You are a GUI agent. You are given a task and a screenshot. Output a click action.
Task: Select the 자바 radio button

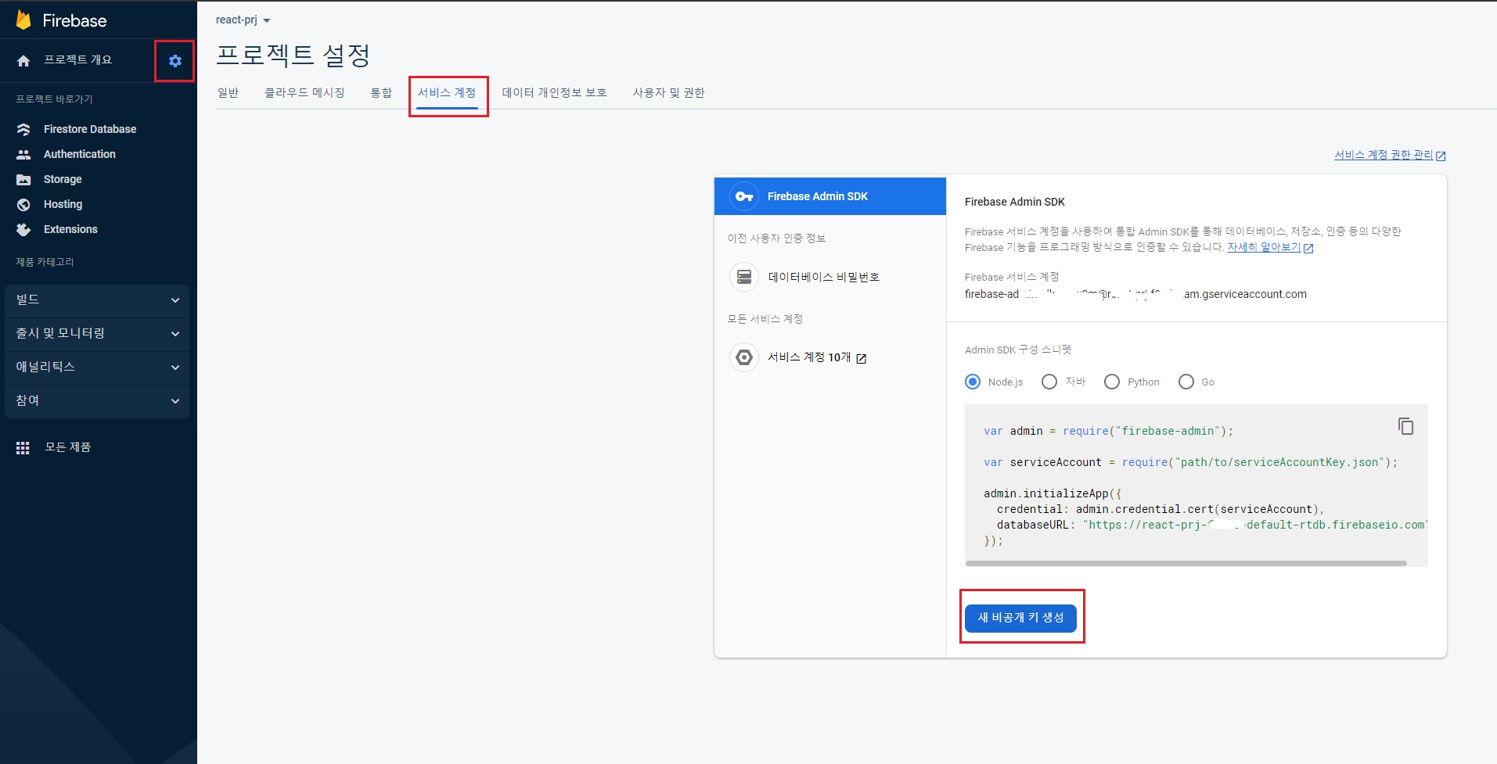[1049, 382]
